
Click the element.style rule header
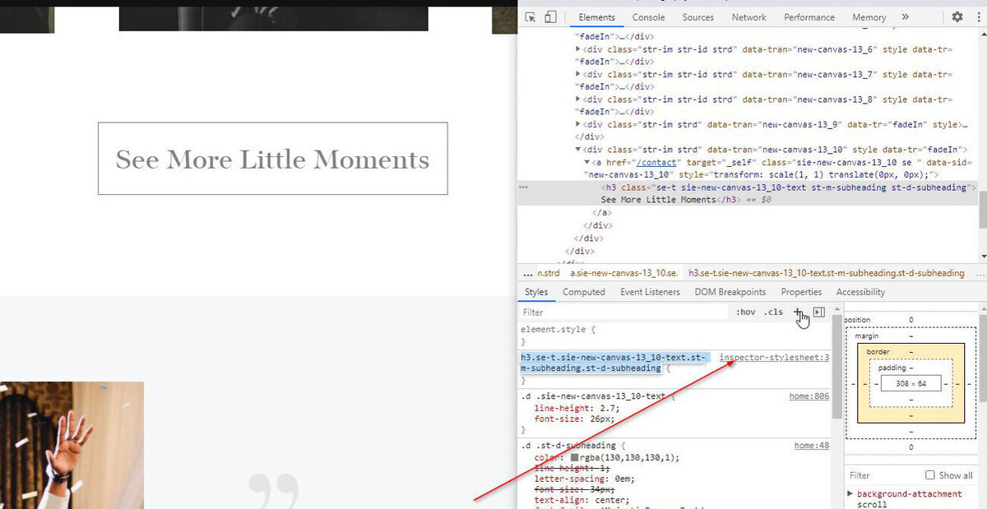[558, 330]
